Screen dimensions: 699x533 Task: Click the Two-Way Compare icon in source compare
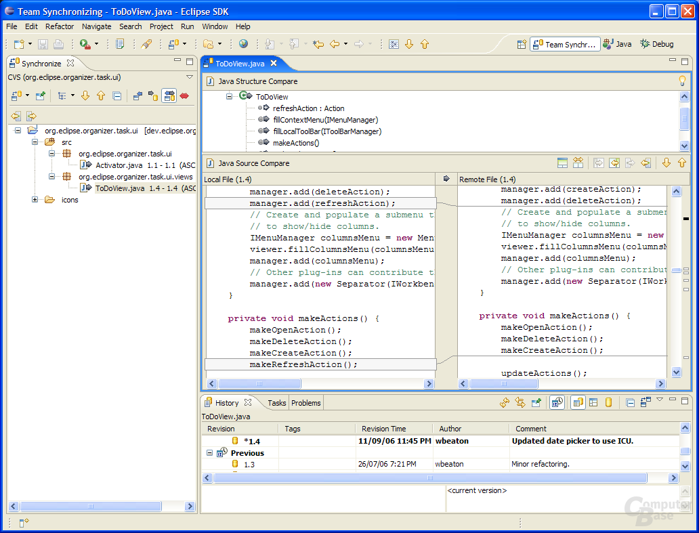tap(578, 163)
